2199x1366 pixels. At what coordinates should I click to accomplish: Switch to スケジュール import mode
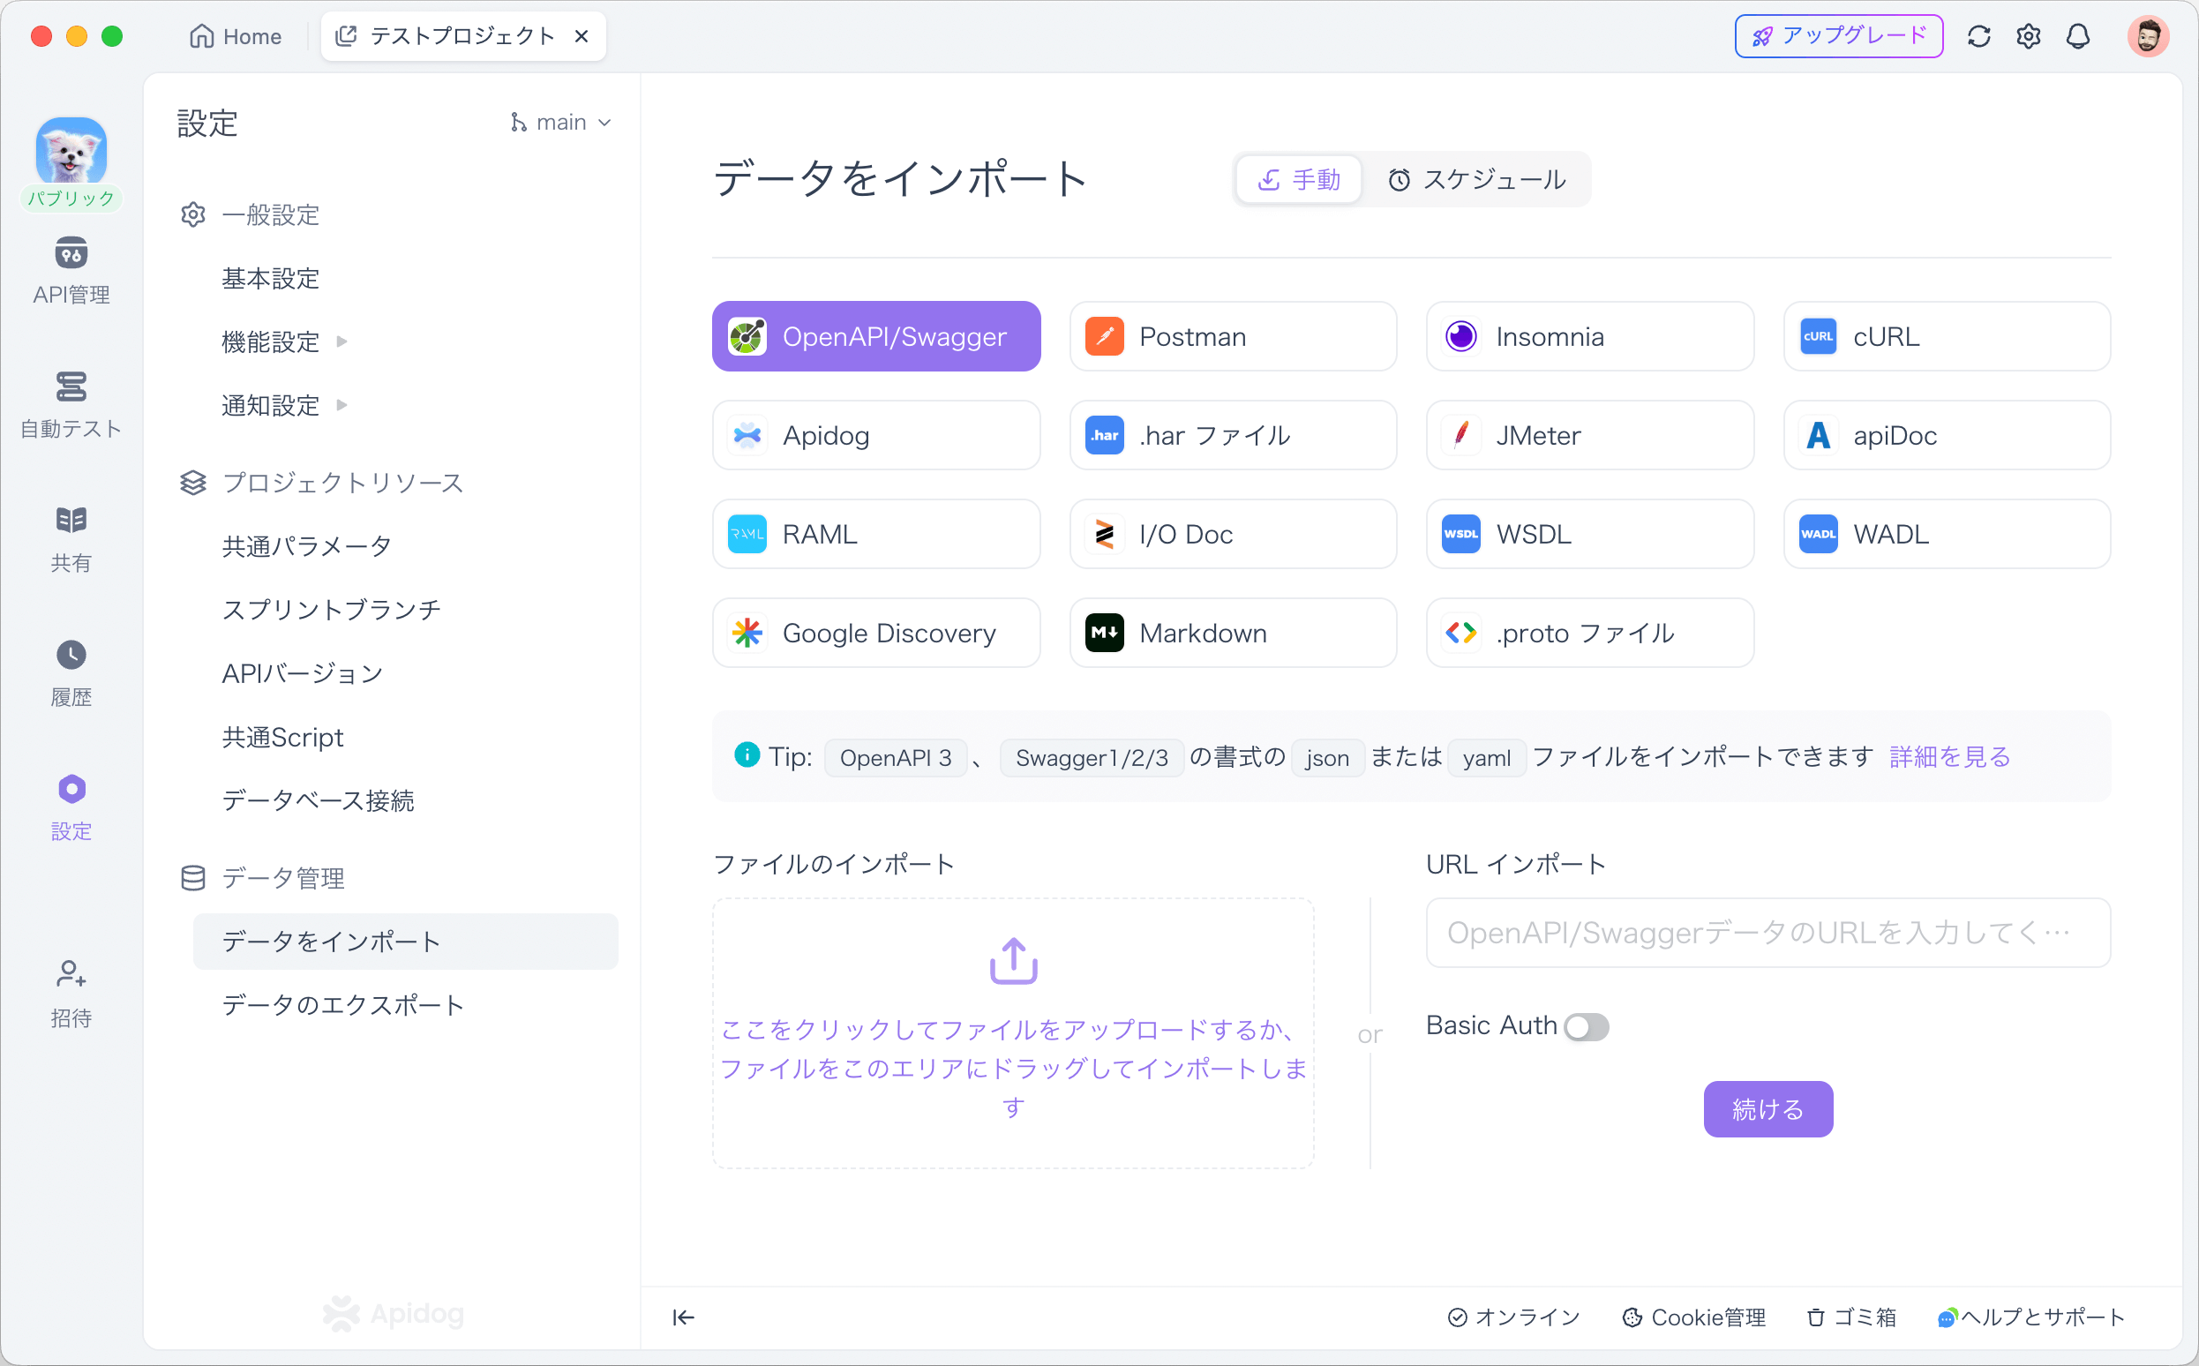pos(1479,178)
